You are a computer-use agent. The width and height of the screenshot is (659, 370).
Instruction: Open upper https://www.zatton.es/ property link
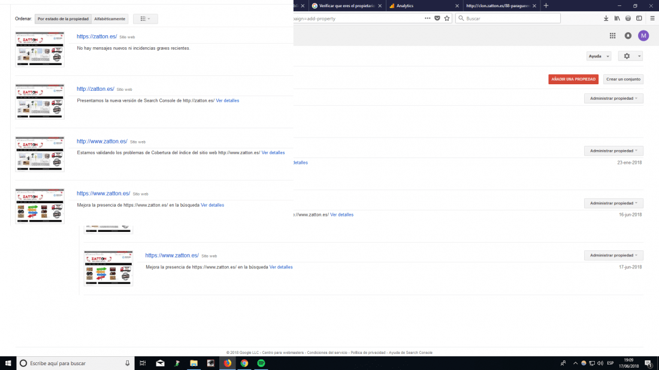(x=104, y=194)
